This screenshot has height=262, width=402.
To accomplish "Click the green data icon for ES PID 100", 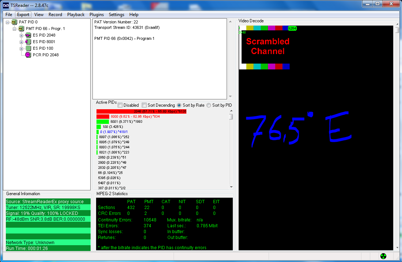I will click(28, 48).
